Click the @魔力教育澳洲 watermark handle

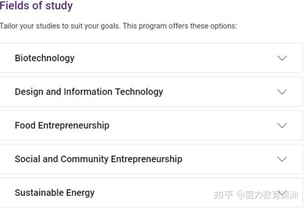tap(267, 195)
